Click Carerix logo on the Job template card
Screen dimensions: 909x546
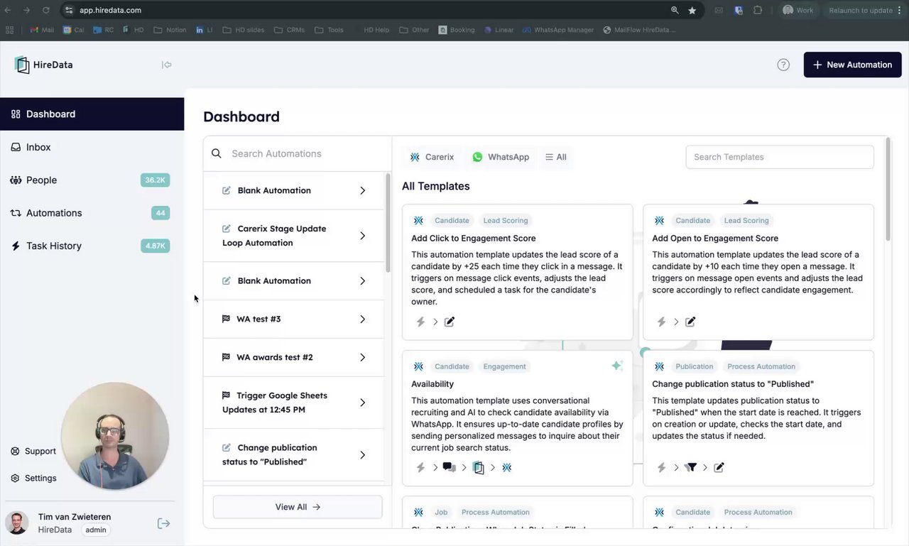pos(418,512)
